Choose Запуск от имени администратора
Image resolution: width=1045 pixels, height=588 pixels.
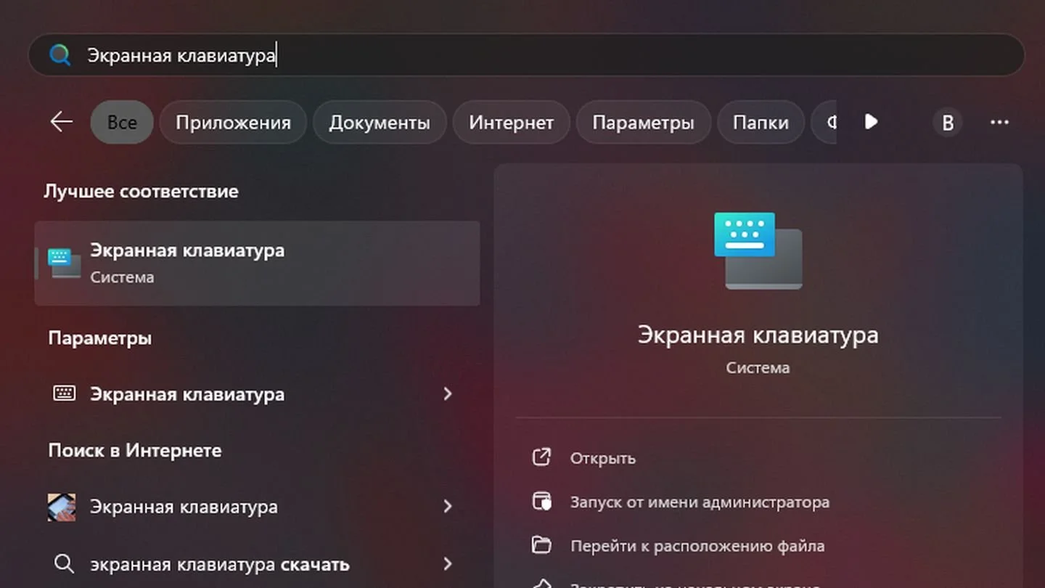[x=700, y=502]
